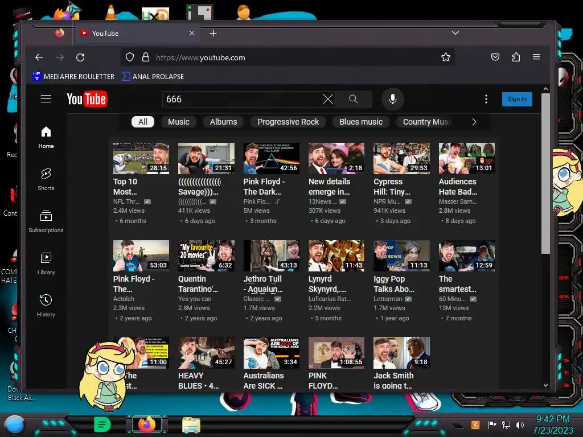Open File Explorer from the taskbar
This screenshot has height=437, width=583.
pos(191,424)
